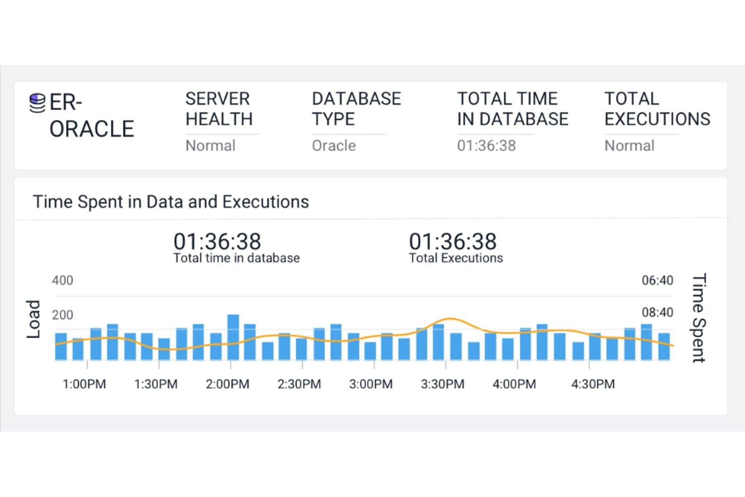Click the 200 value on the Load axis
Image resolution: width=745 pixels, height=497 pixels.
click(x=62, y=315)
